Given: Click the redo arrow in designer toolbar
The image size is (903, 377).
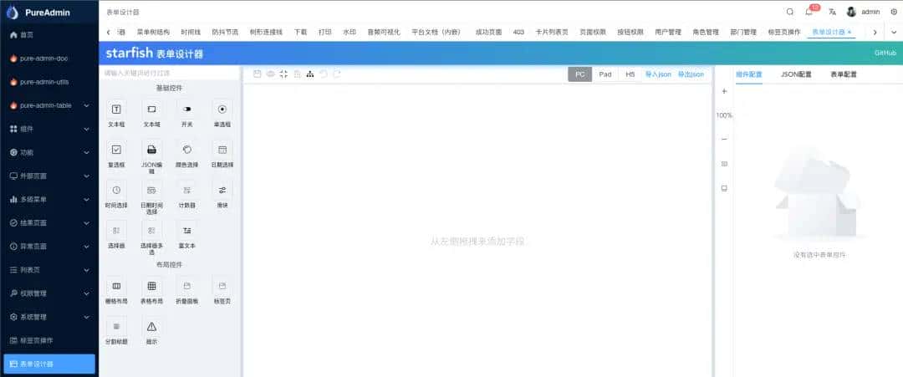Looking at the screenshot, I should pyautogui.click(x=337, y=74).
